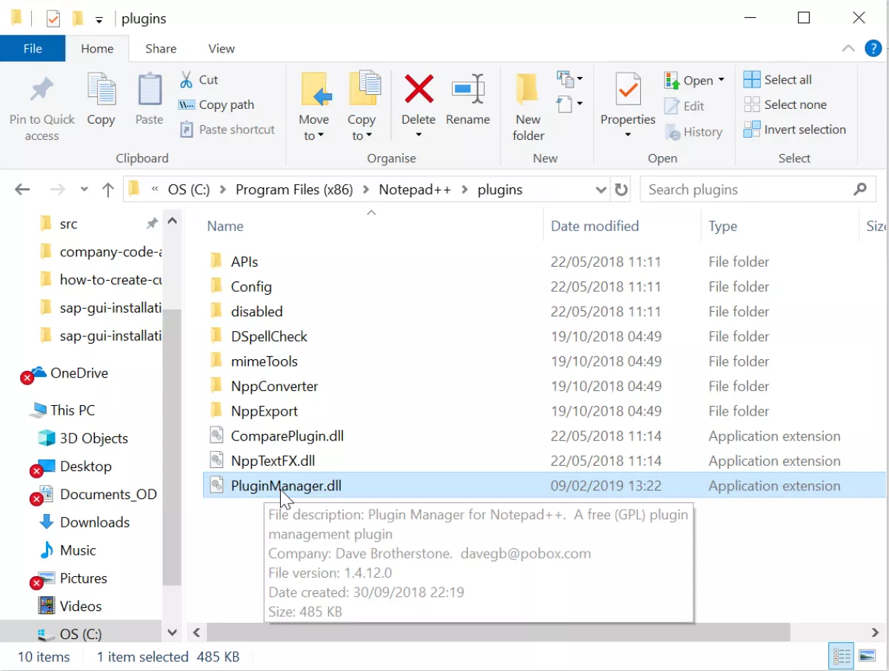Select the mimeTools folder
Image resolution: width=889 pixels, height=671 pixels.
[x=264, y=361]
